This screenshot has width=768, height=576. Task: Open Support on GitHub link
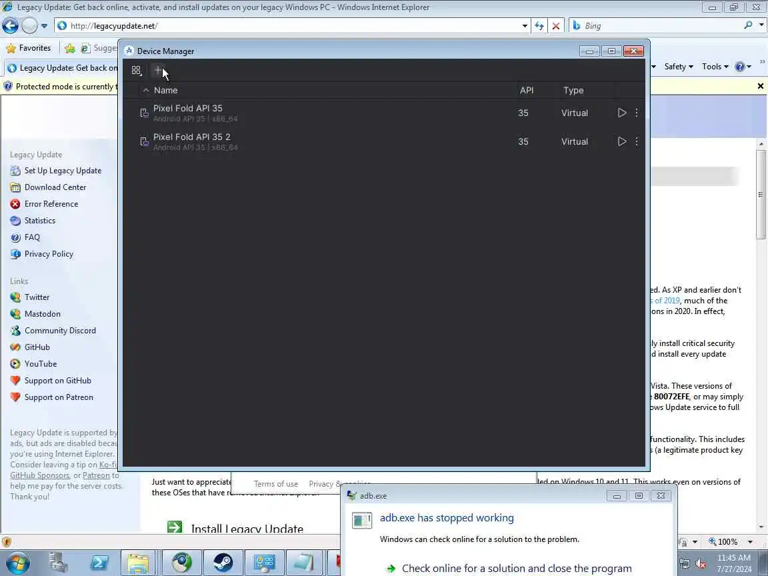click(58, 381)
